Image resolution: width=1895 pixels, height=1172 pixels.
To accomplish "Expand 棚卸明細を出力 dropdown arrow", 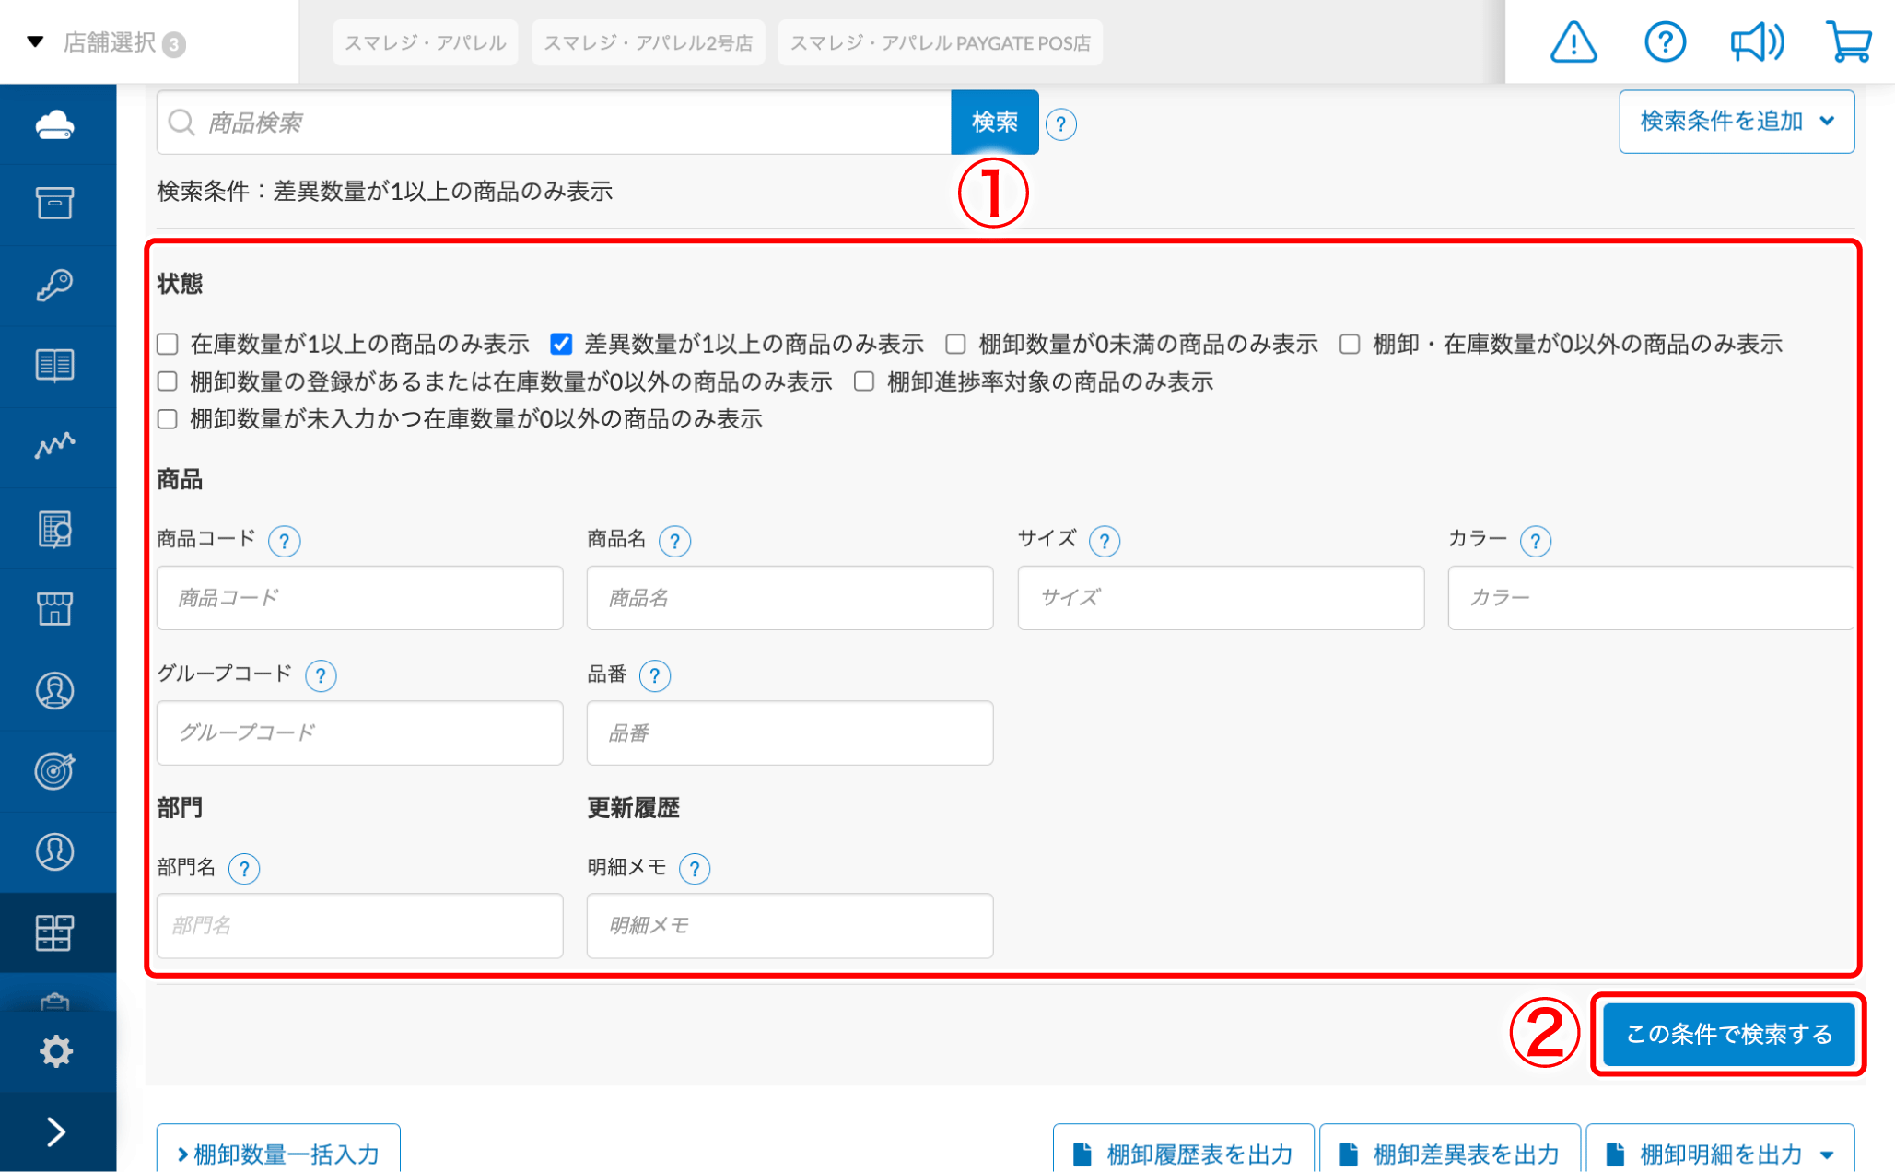I will [x=1827, y=1154].
